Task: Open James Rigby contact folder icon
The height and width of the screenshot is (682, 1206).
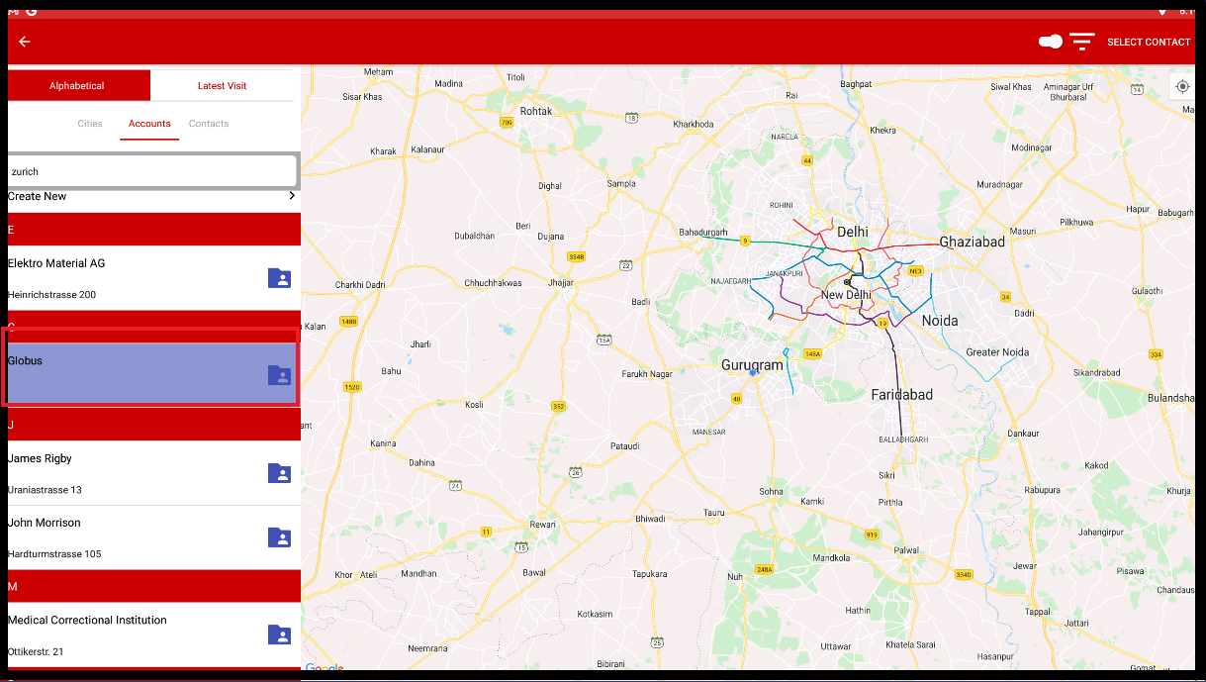Action: tap(280, 473)
